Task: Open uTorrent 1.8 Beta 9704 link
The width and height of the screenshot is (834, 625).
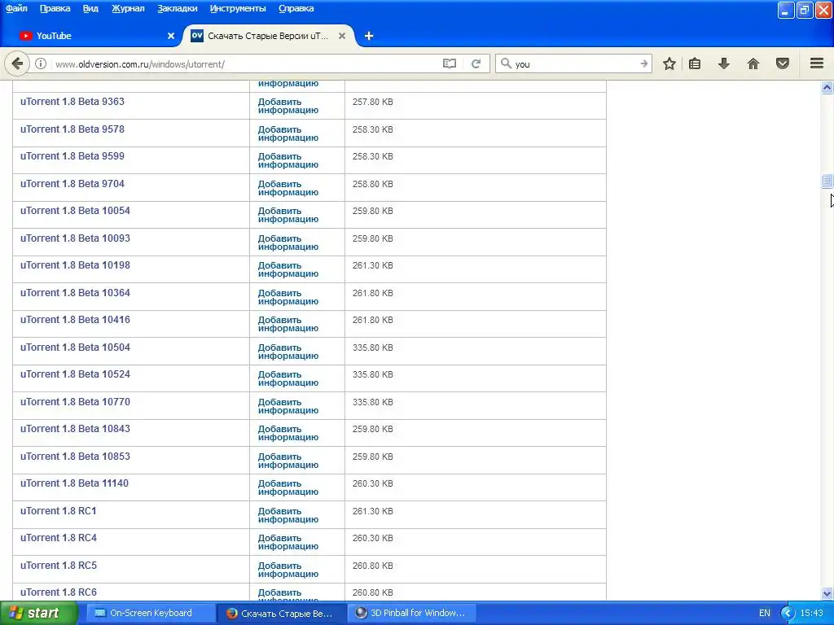Action: click(x=72, y=184)
